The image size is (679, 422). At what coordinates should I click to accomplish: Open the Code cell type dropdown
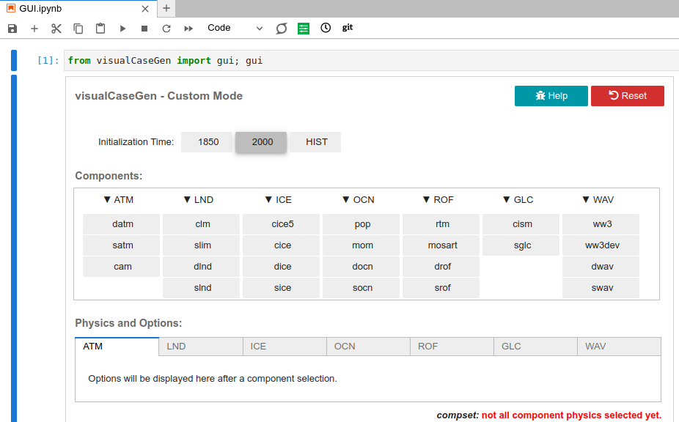click(235, 29)
